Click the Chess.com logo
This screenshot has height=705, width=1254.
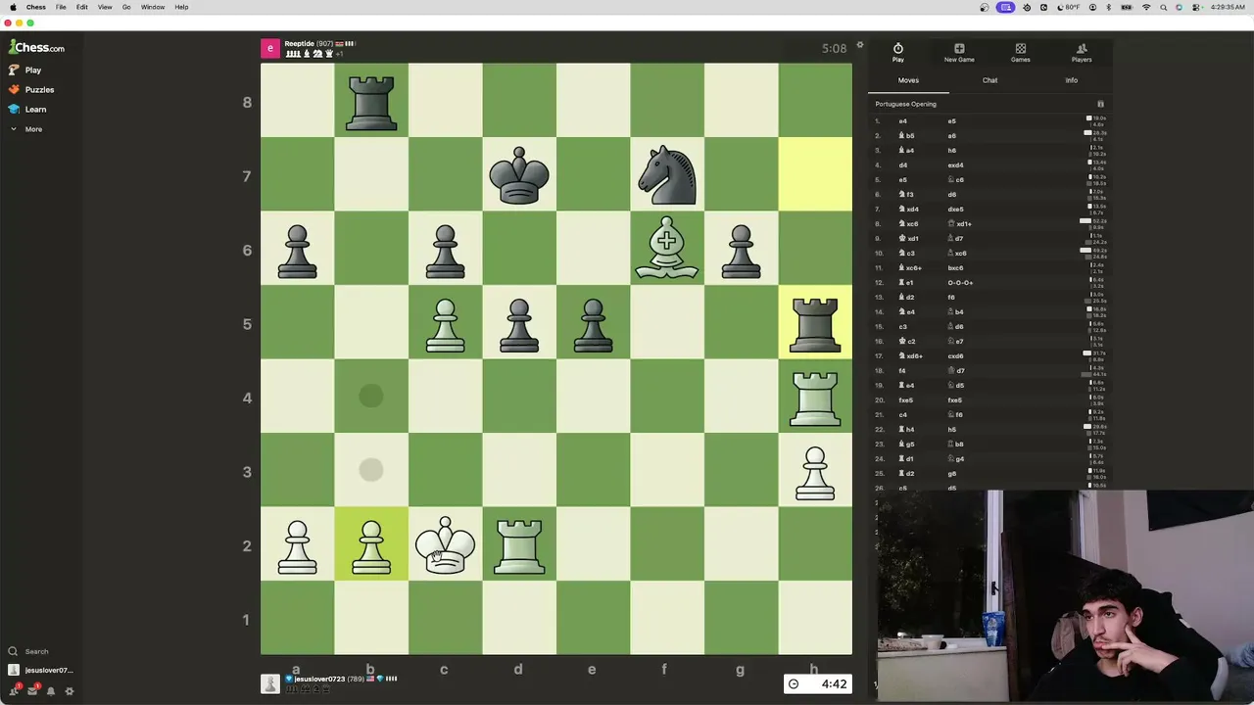[37, 47]
